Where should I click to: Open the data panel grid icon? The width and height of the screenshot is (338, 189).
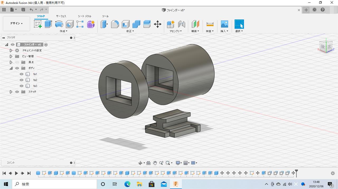pos(4,10)
